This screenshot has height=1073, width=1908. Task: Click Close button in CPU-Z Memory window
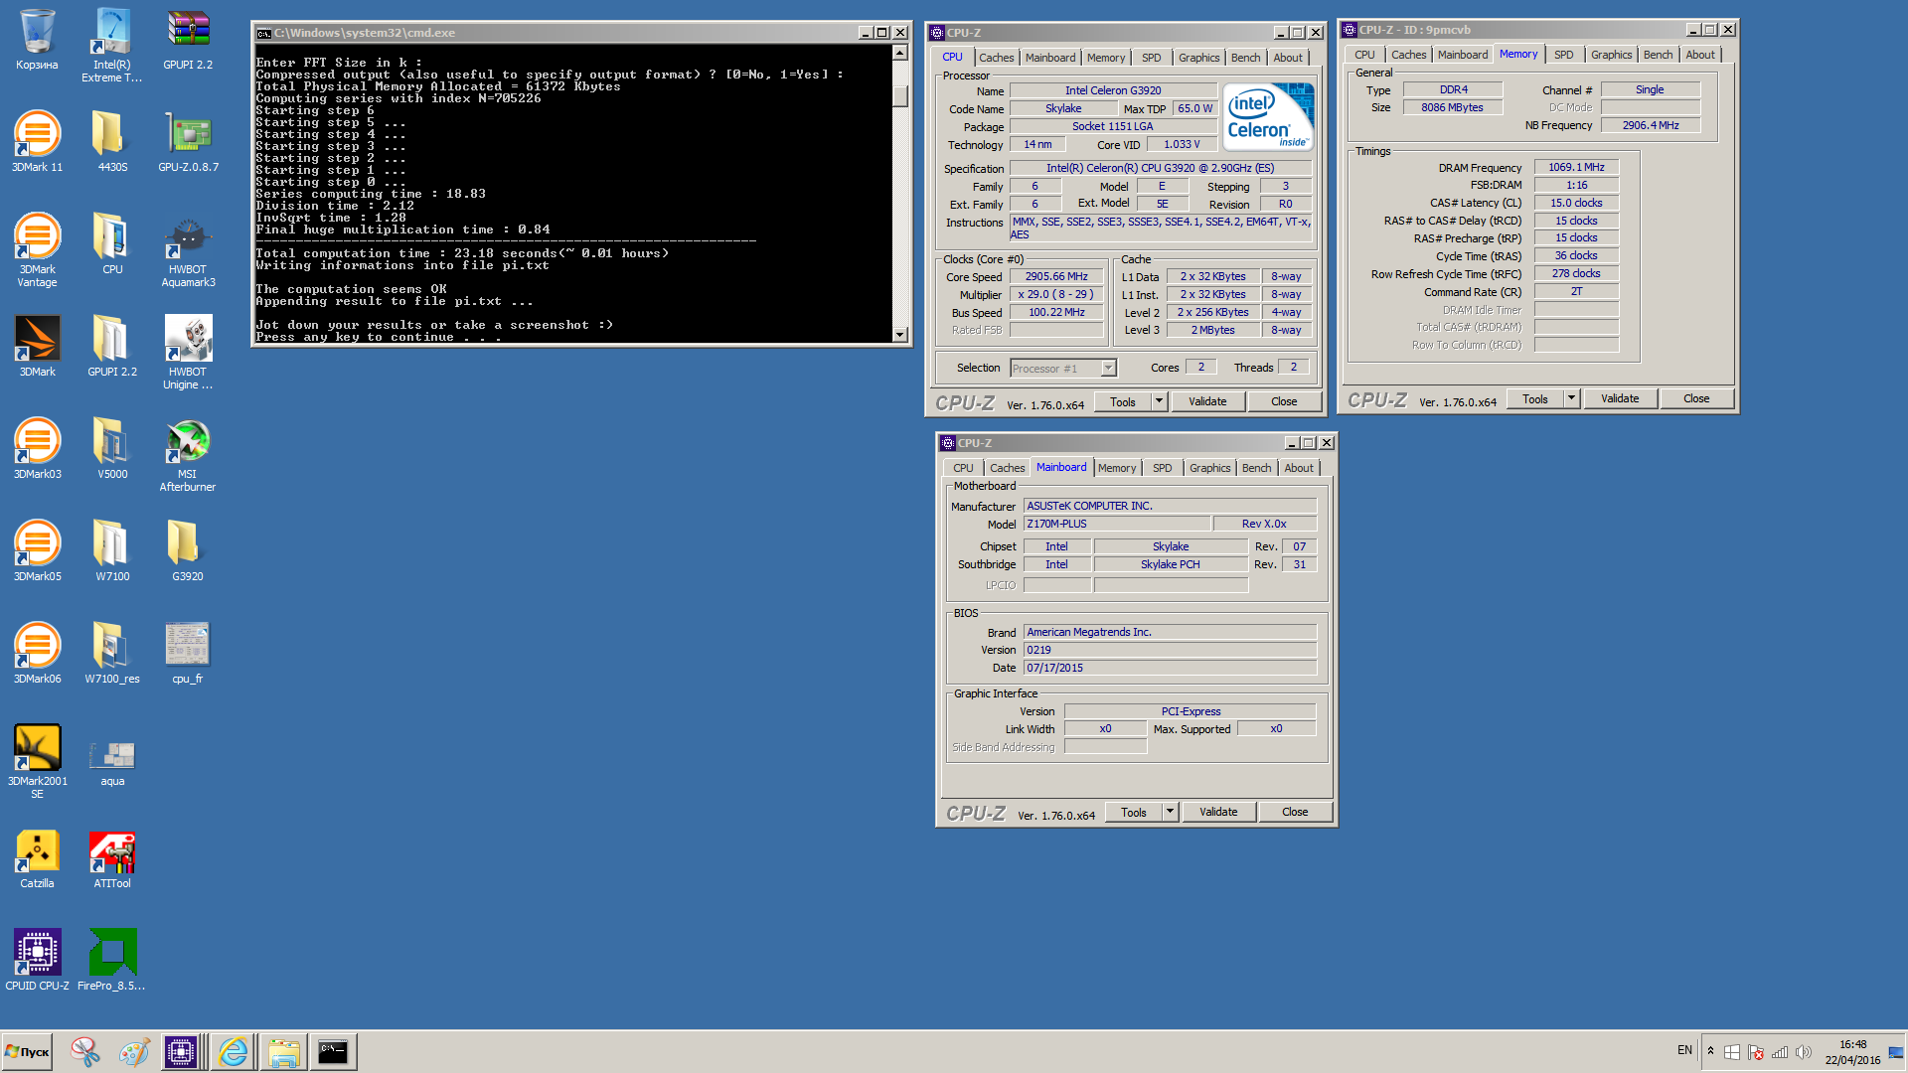[x=1696, y=398]
